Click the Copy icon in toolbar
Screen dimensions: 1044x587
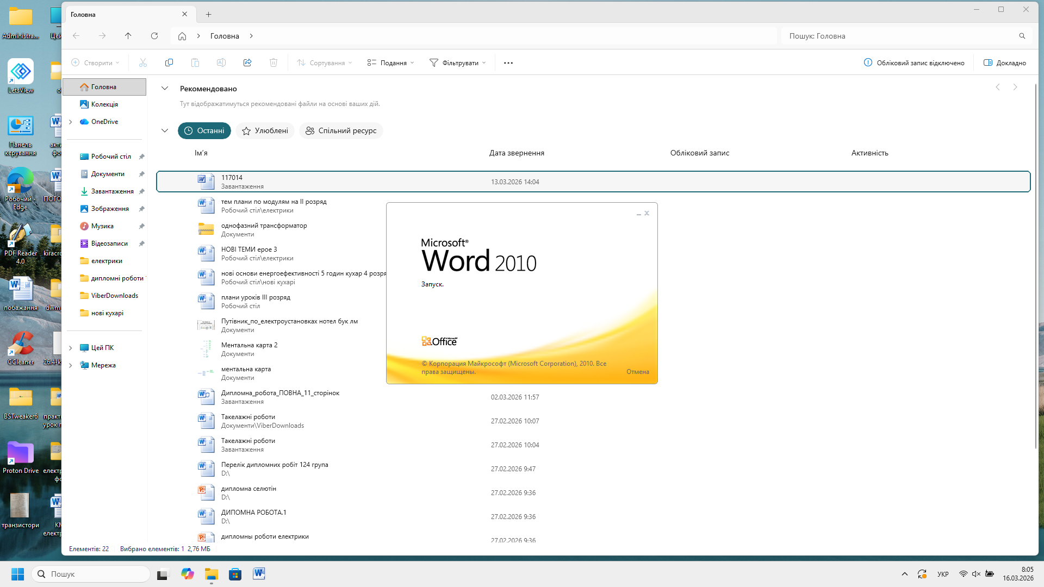point(169,63)
